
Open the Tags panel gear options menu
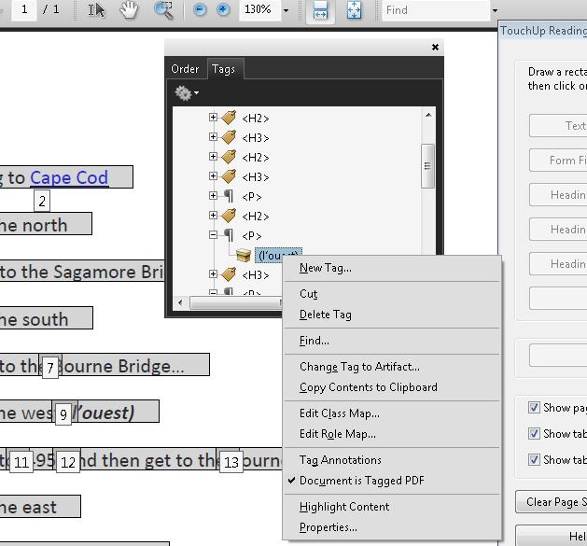pos(186,93)
